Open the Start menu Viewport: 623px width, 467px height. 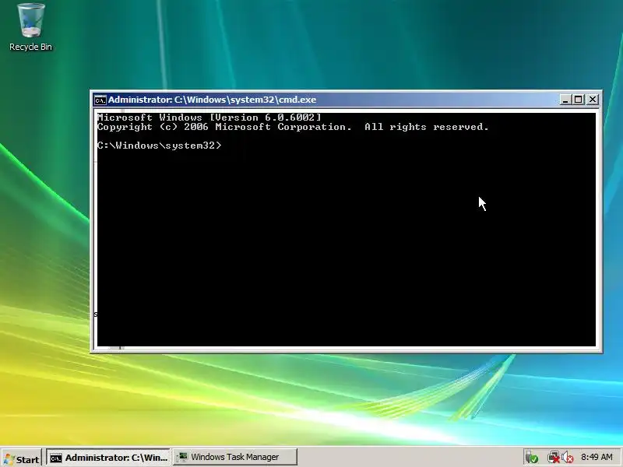pyautogui.click(x=22, y=458)
